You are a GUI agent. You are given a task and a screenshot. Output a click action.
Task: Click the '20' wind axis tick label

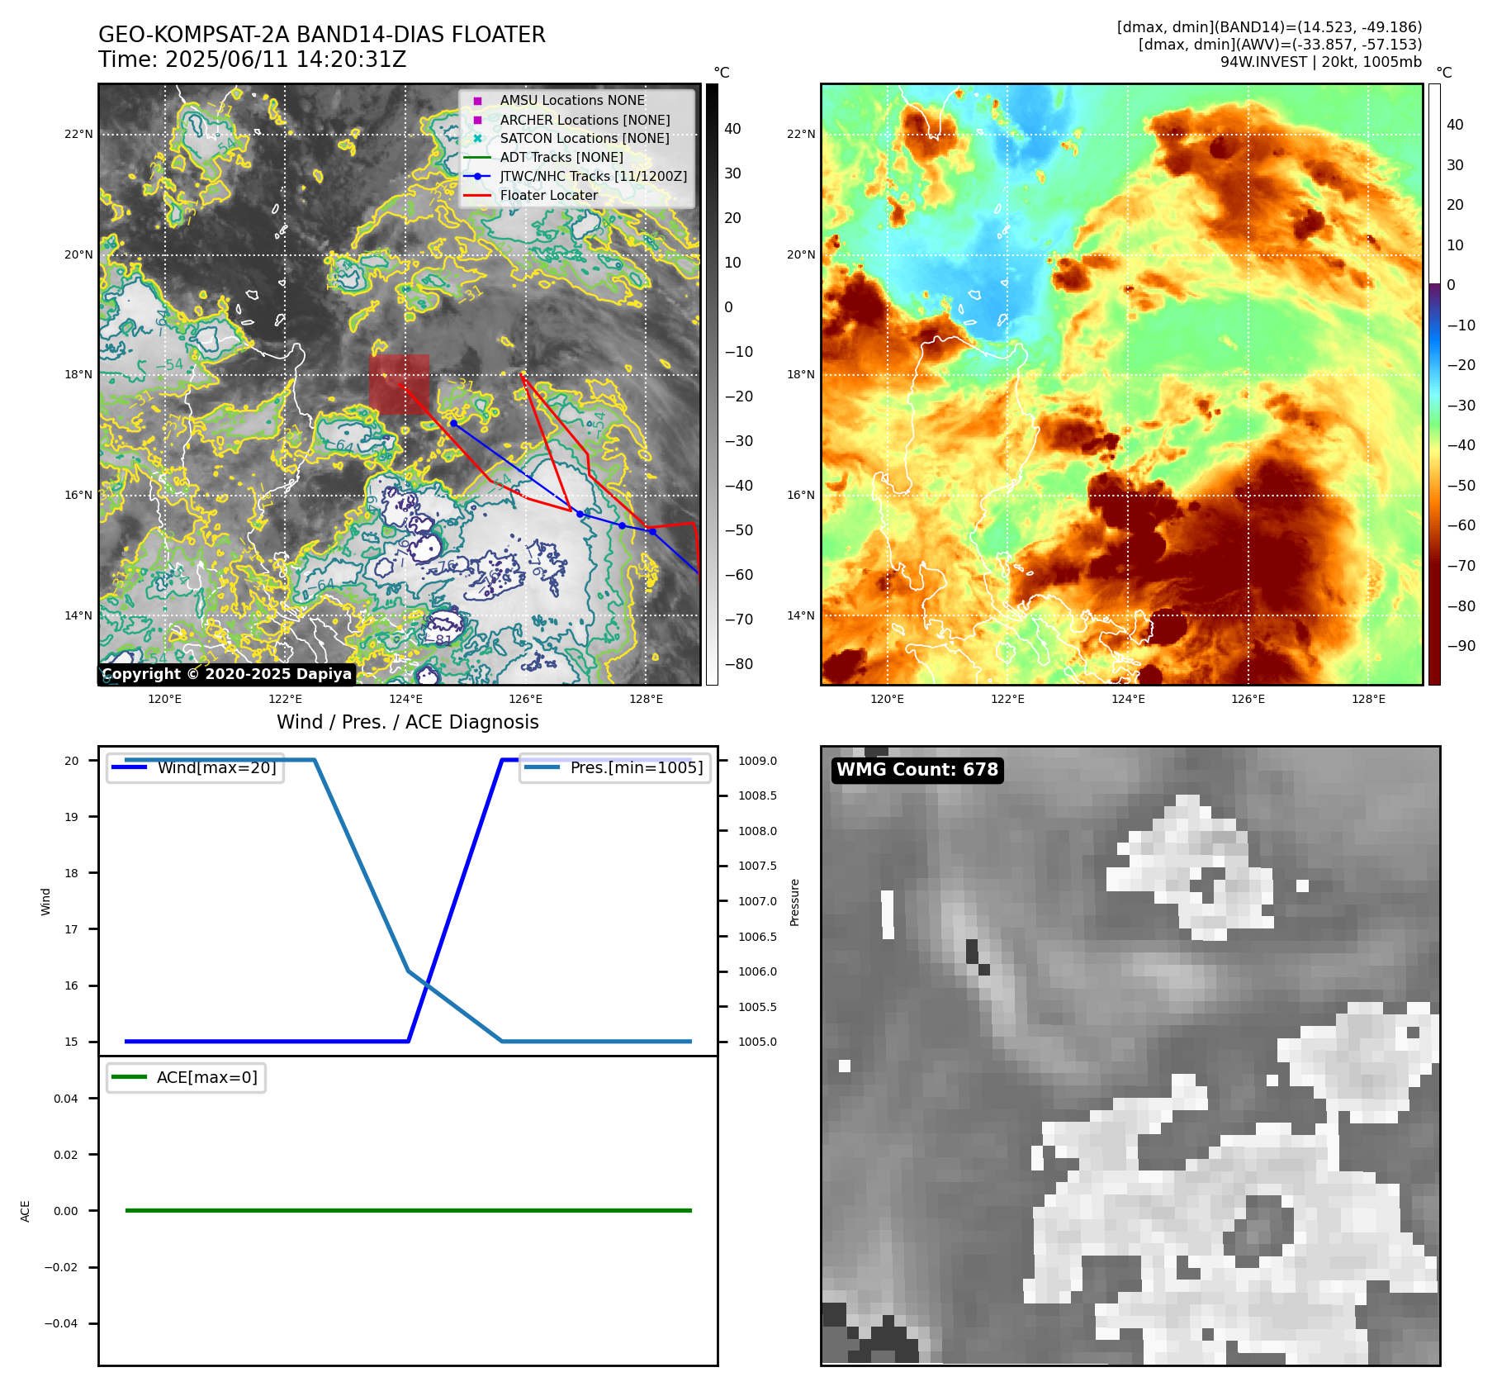coord(72,761)
